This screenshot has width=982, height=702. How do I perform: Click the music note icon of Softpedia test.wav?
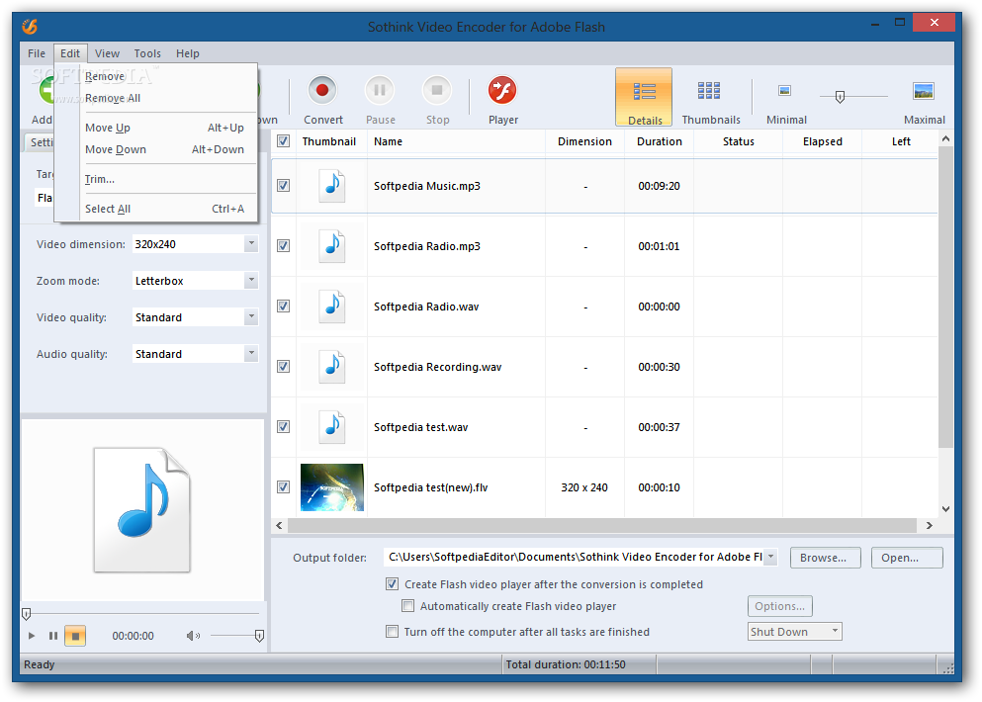[x=332, y=426]
